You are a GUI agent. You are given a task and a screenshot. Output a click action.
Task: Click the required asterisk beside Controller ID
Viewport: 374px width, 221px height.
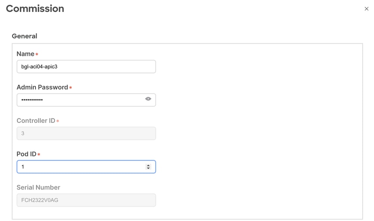point(58,121)
